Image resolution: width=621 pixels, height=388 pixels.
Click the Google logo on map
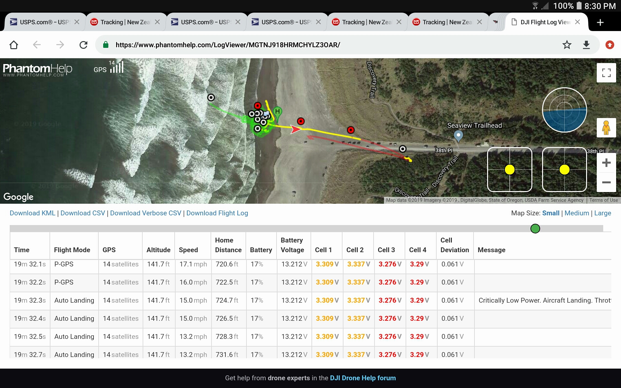point(18,197)
